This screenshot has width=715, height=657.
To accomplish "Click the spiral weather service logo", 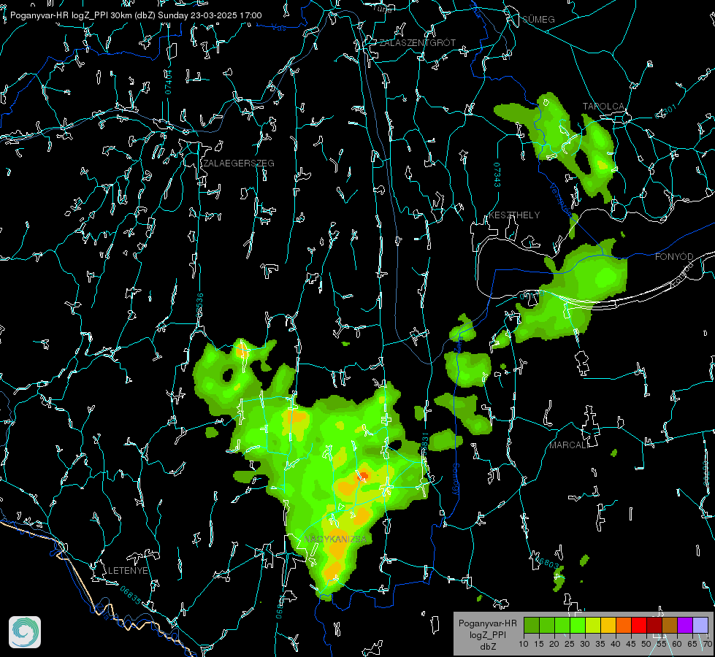I will (25, 632).
